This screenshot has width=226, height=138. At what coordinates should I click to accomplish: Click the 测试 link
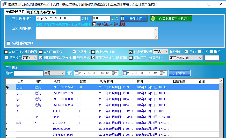point(114,19)
